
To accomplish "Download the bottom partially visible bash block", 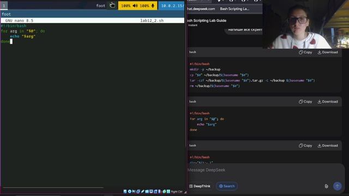I will (x=328, y=145).
